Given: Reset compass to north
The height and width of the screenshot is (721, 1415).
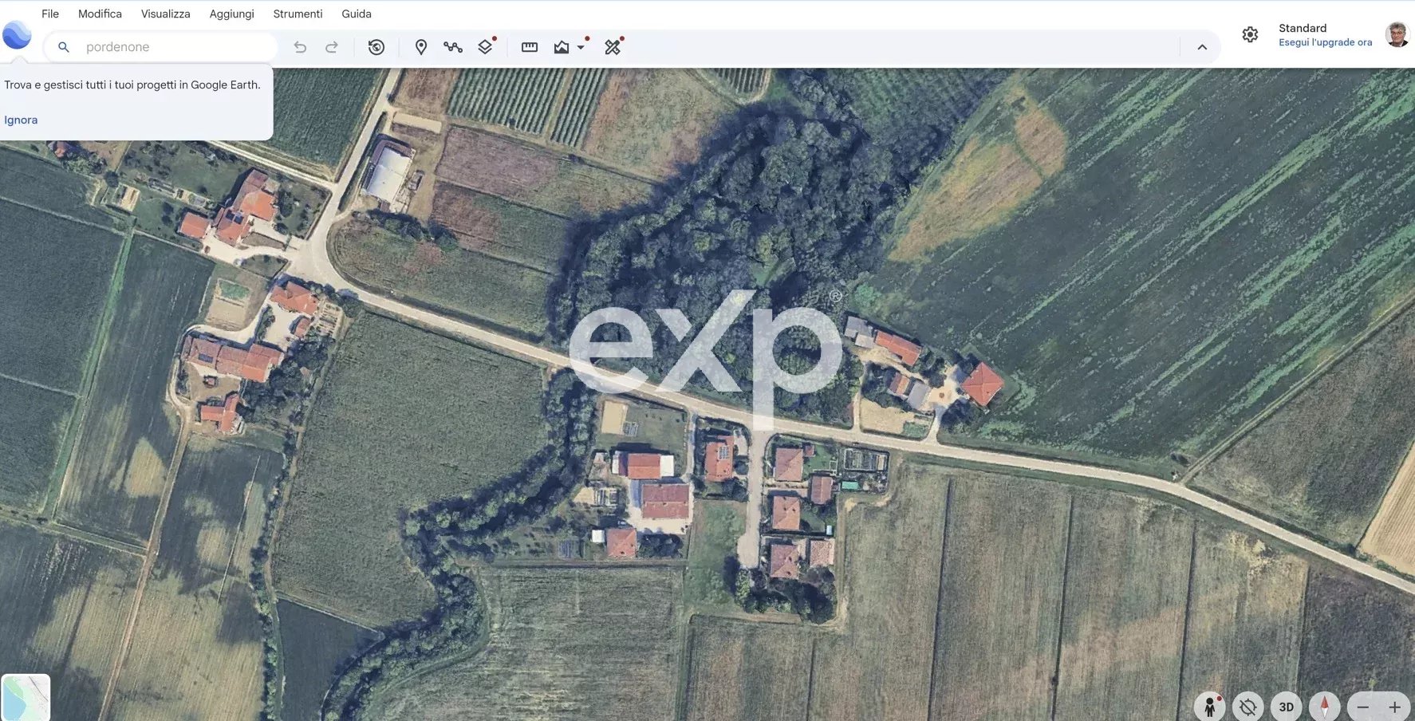Looking at the screenshot, I should (1324, 707).
